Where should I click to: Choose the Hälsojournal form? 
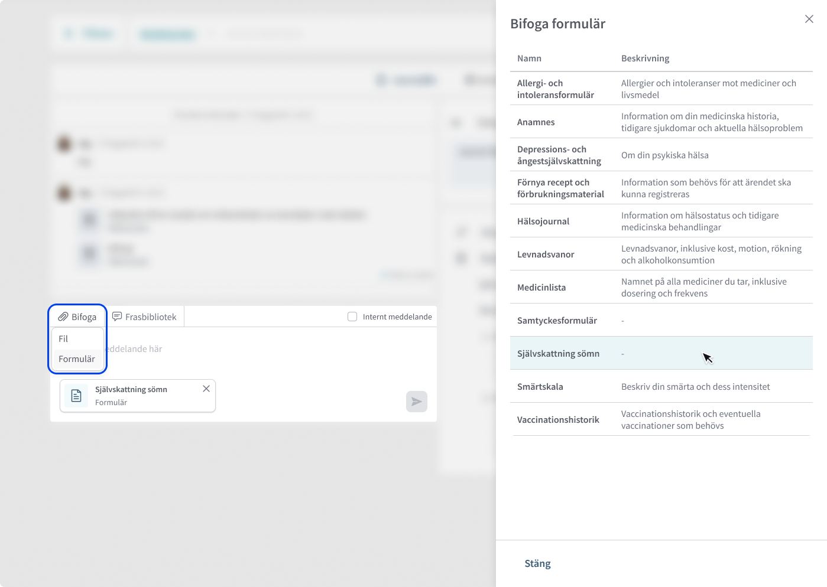click(x=661, y=221)
